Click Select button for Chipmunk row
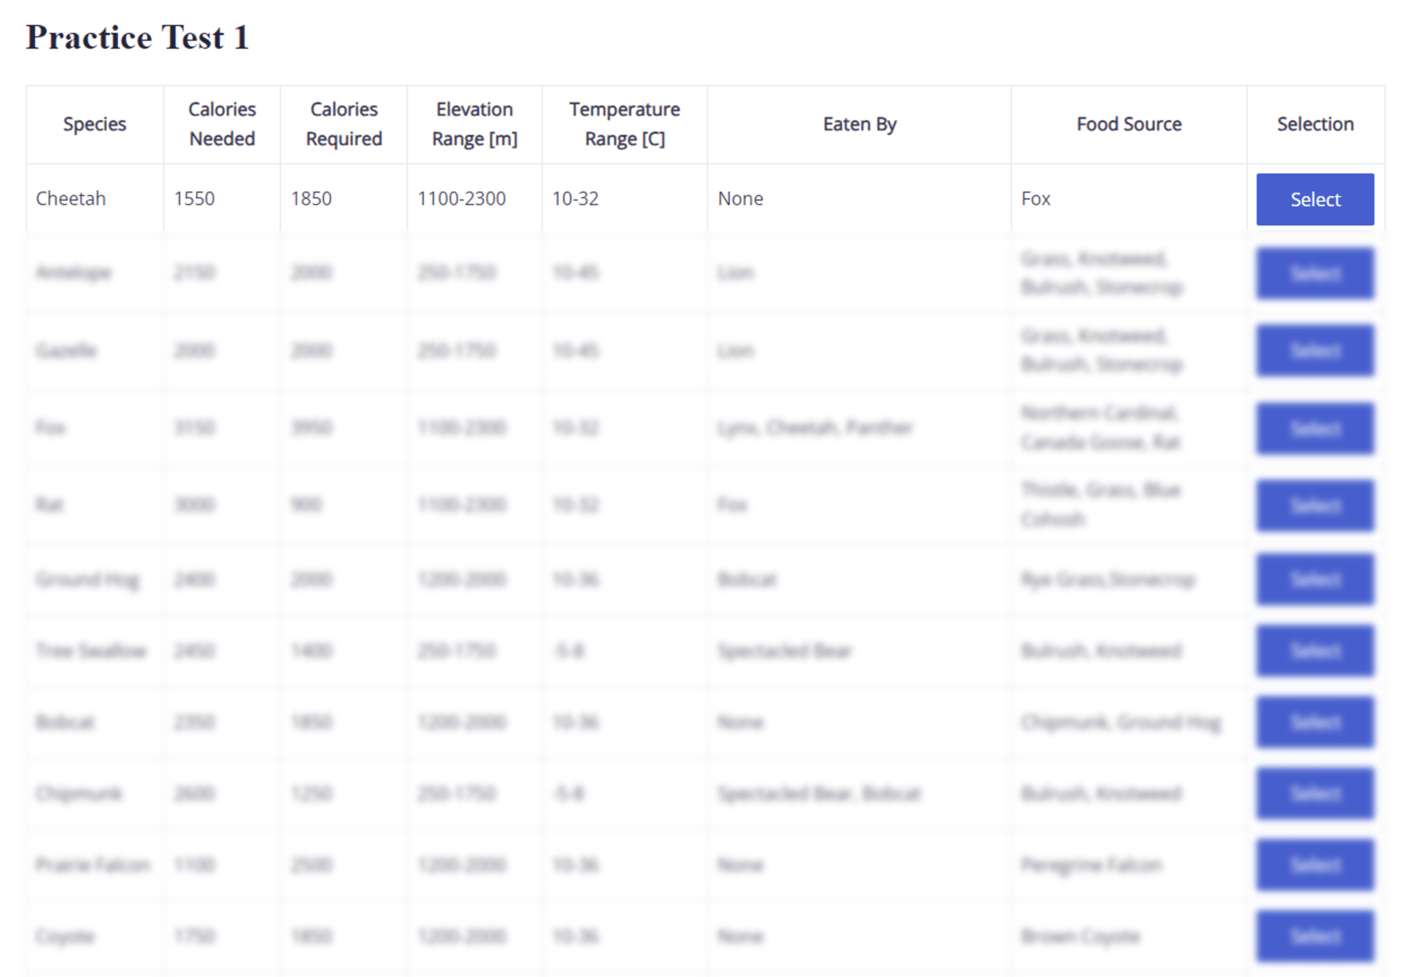The image size is (1413, 977). (1314, 793)
